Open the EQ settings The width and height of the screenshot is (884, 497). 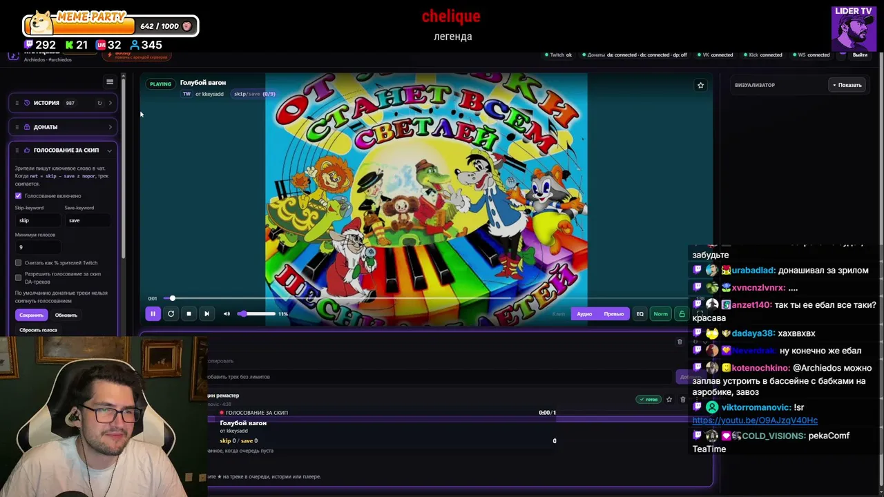(640, 314)
